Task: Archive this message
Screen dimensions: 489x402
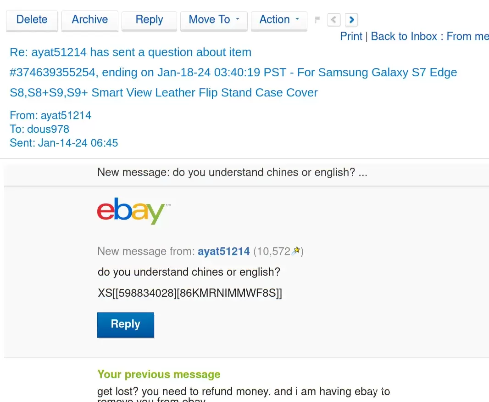Action: [89, 20]
